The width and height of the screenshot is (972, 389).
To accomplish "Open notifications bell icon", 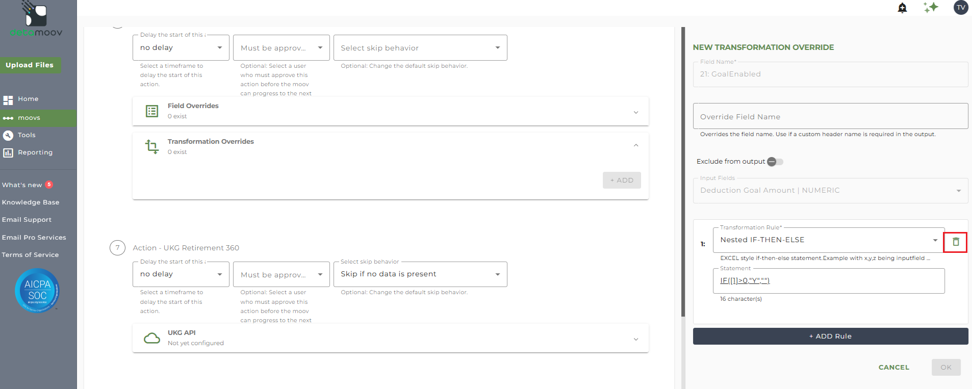I will coord(902,8).
